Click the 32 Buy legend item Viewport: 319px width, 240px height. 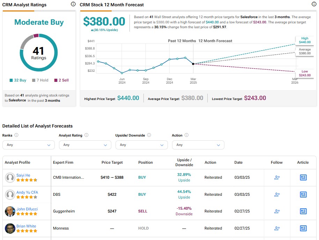[18, 80]
